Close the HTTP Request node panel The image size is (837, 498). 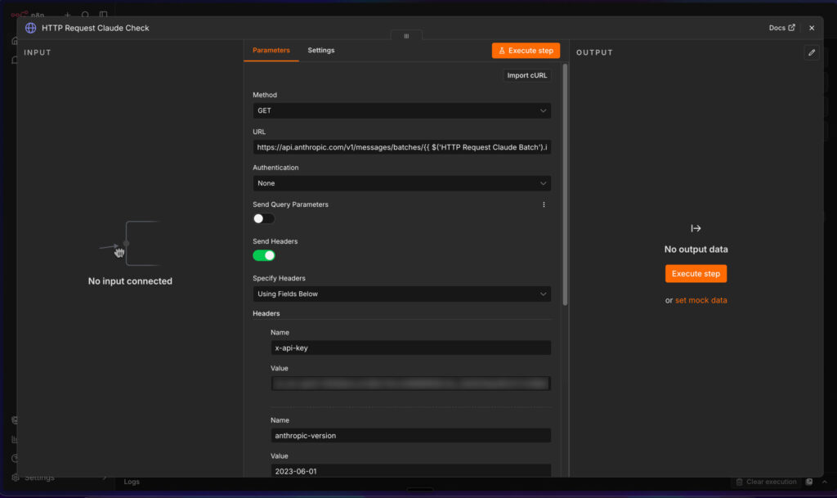pos(812,28)
